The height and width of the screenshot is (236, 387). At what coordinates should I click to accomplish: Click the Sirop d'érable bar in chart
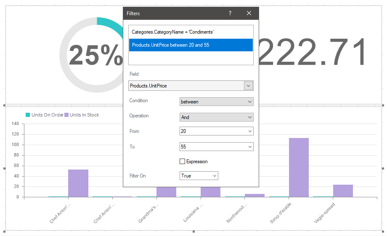299,167
